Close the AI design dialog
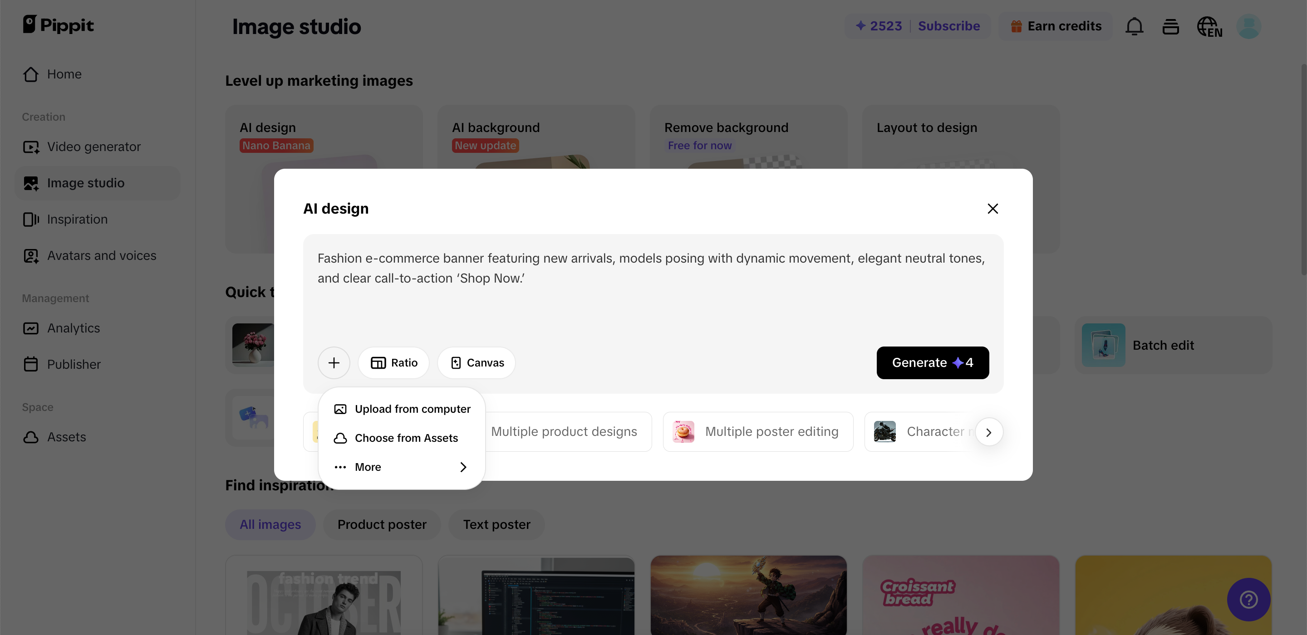This screenshot has height=635, width=1307. (x=993, y=209)
